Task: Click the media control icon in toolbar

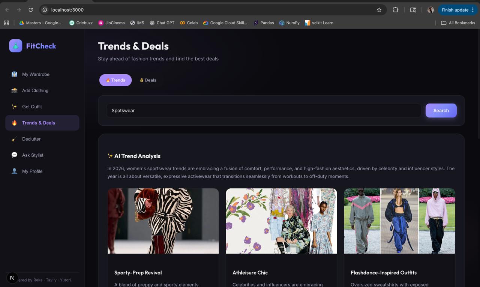Action: [413, 10]
